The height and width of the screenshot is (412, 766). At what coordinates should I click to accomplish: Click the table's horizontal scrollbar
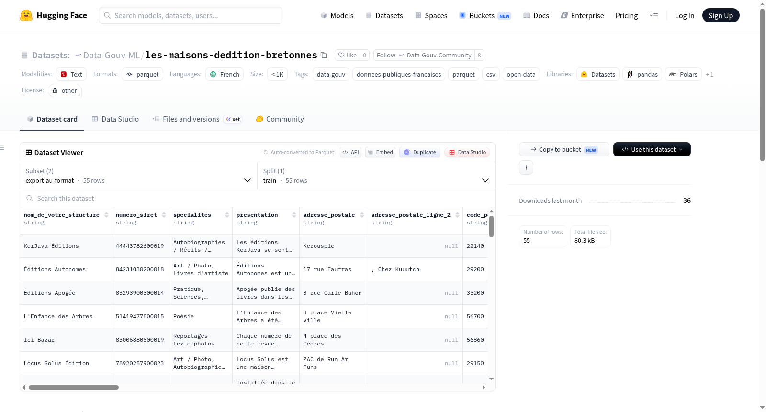pyautogui.click(x=74, y=387)
